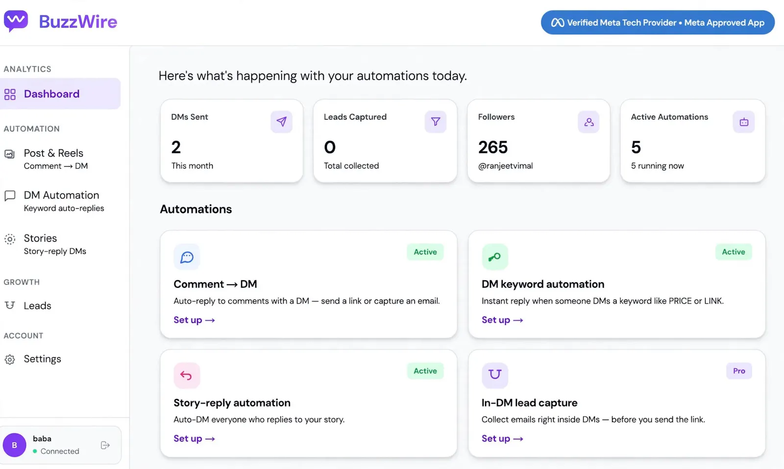Click the person icon on Followers card
Image resolution: width=784 pixels, height=469 pixels.
(589, 122)
